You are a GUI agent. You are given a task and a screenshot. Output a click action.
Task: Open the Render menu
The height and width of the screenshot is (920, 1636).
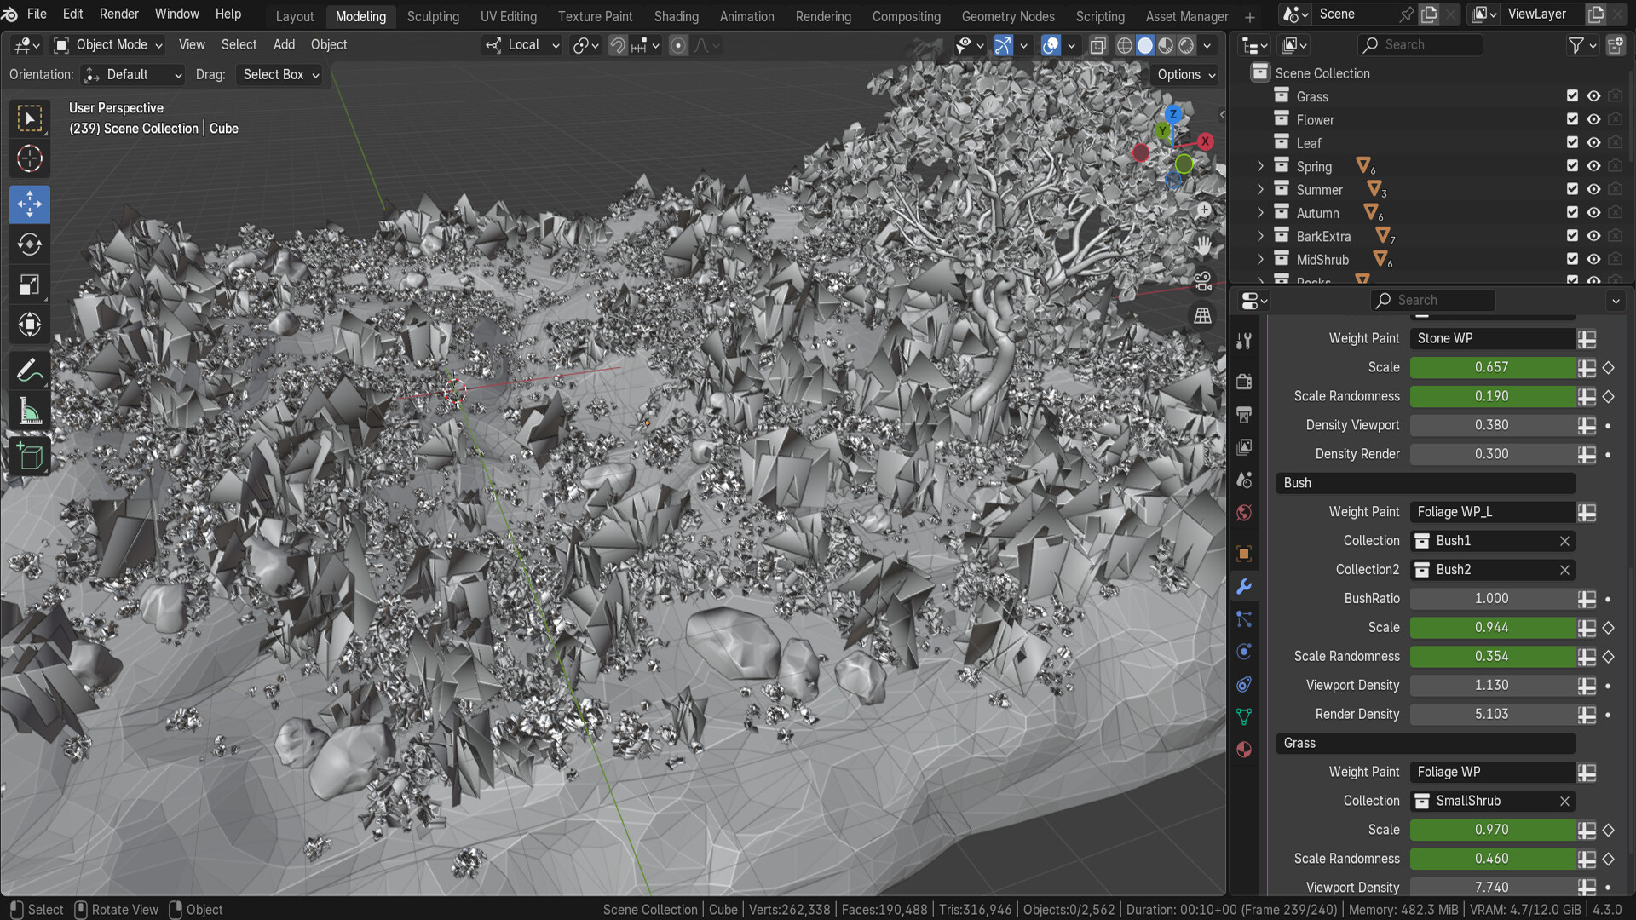(118, 14)
